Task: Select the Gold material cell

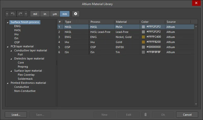Action: coord(127,42)
